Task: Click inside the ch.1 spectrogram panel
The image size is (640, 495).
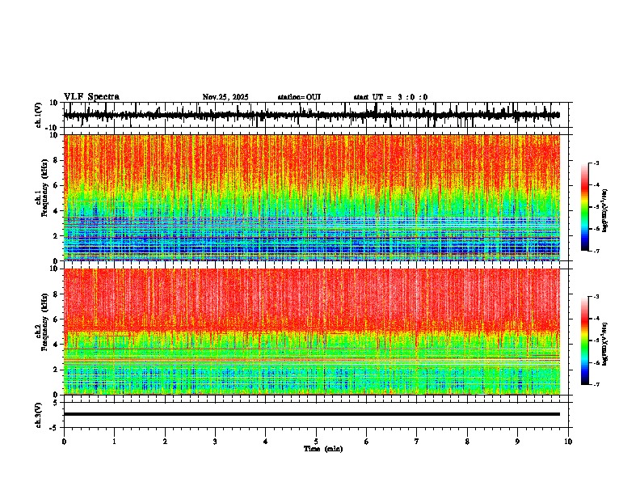Action: point(312,197)
